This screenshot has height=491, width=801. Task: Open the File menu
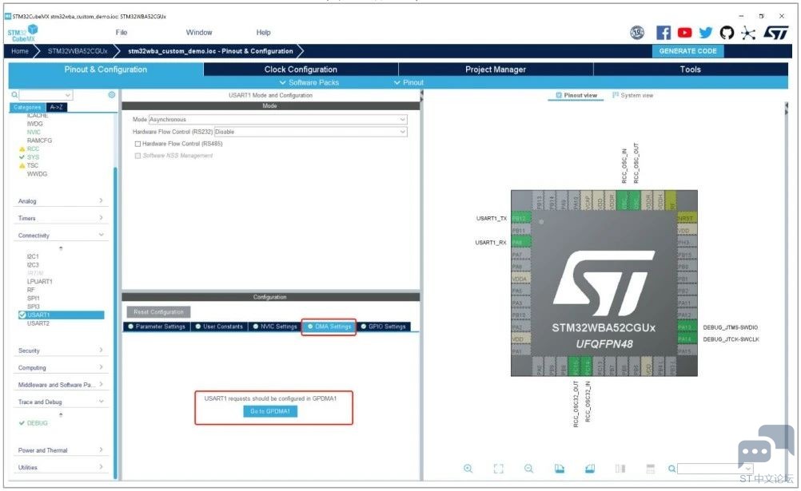coord(121,32)
